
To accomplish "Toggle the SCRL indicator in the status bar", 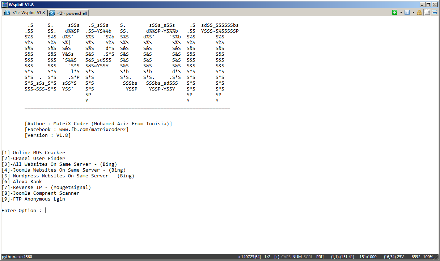I will [x=308, y=257].
